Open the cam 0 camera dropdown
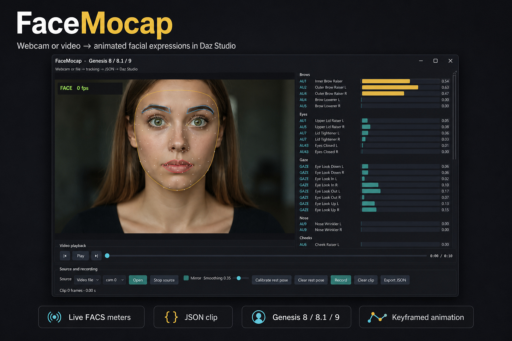The width and height of the screenshot is (512, 341). [114, 280]
